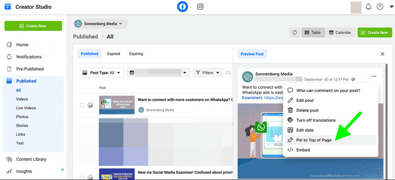The width and height of the screenshot is (395, 180).
Task: Open Stories under Published
Action: coord(22,125)
